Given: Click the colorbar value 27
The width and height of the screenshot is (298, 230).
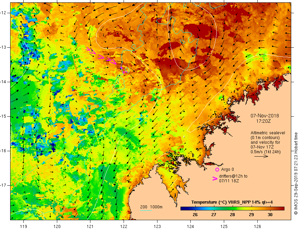Looking at the screenshot, I should (x=214, y=215).
